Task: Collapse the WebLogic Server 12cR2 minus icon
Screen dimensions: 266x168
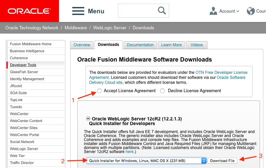Action: click(88, 118)
